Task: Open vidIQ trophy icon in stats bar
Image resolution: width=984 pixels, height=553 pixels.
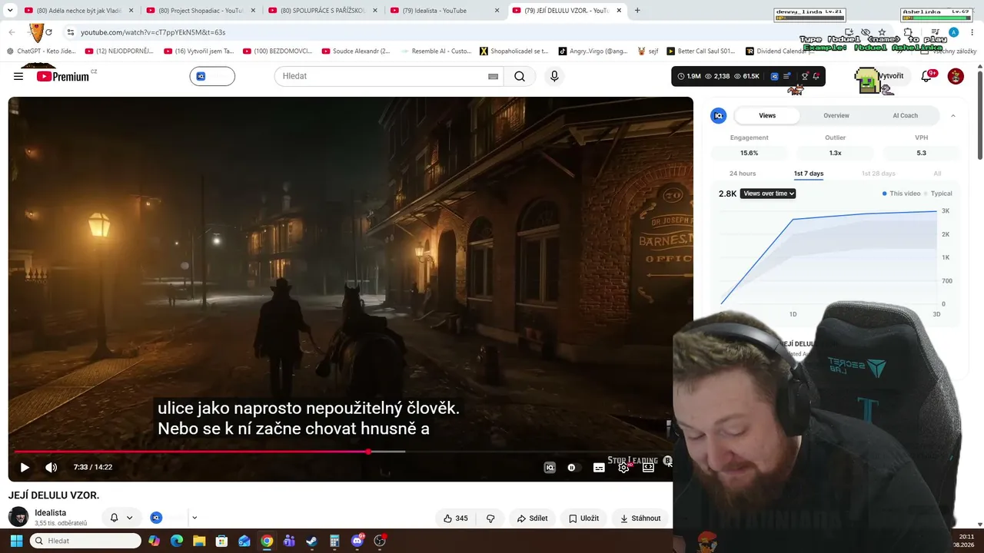Action: pyautogui.click(x=805, y=76)
